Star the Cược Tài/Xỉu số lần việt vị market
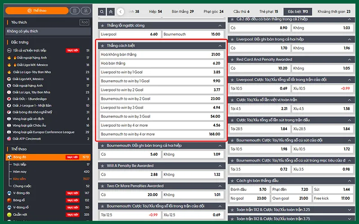The image size is (359, 224). [232, 100]
